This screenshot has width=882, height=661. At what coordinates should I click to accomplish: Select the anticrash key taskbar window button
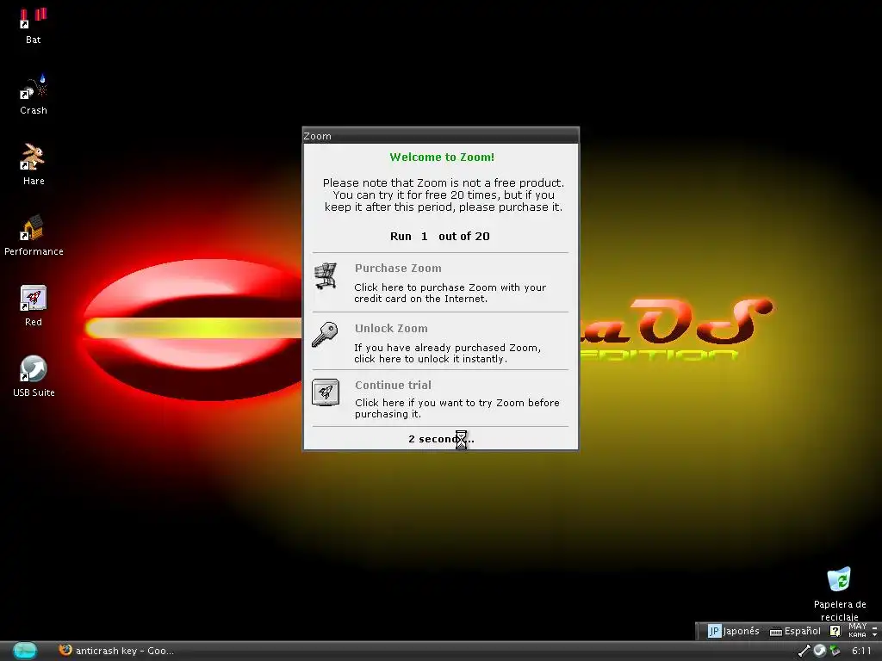tap(117, 651)
